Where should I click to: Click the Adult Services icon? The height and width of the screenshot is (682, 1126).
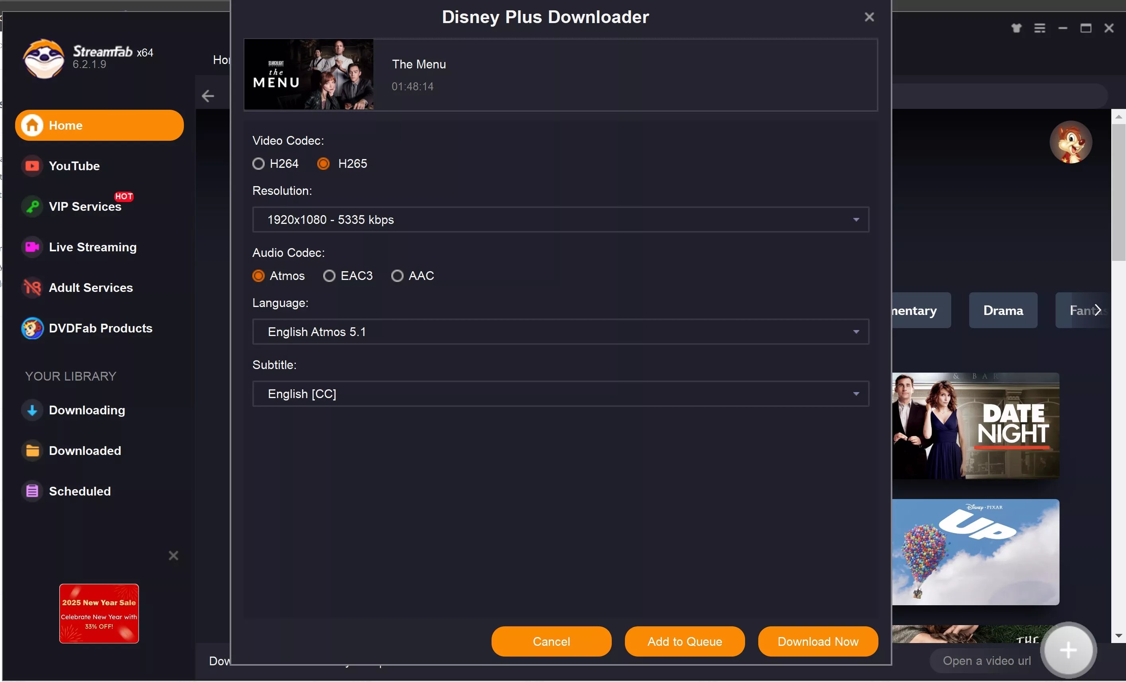(x=32, y=288)
